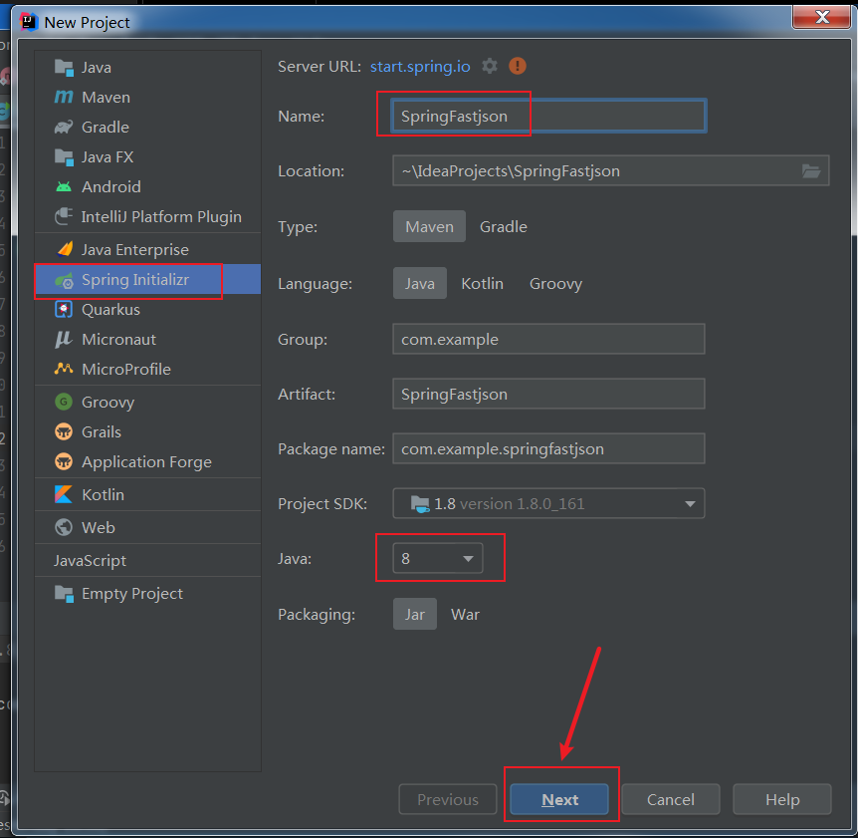Select Java Enterprise entry

point(147,249)
